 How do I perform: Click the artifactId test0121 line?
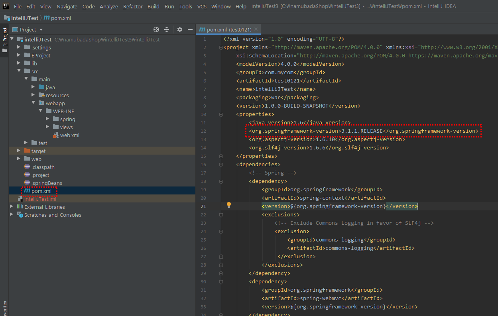tap(289, 80)
